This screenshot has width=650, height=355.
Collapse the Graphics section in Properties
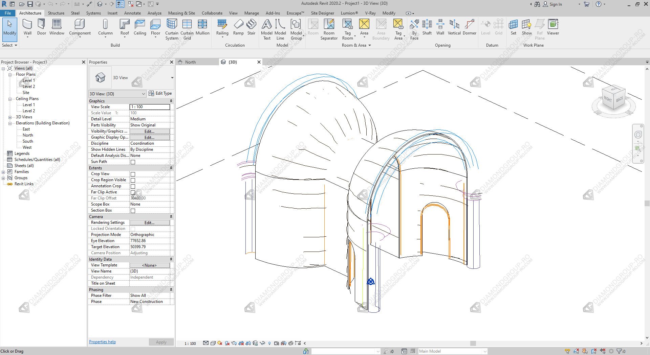[171, 101]
